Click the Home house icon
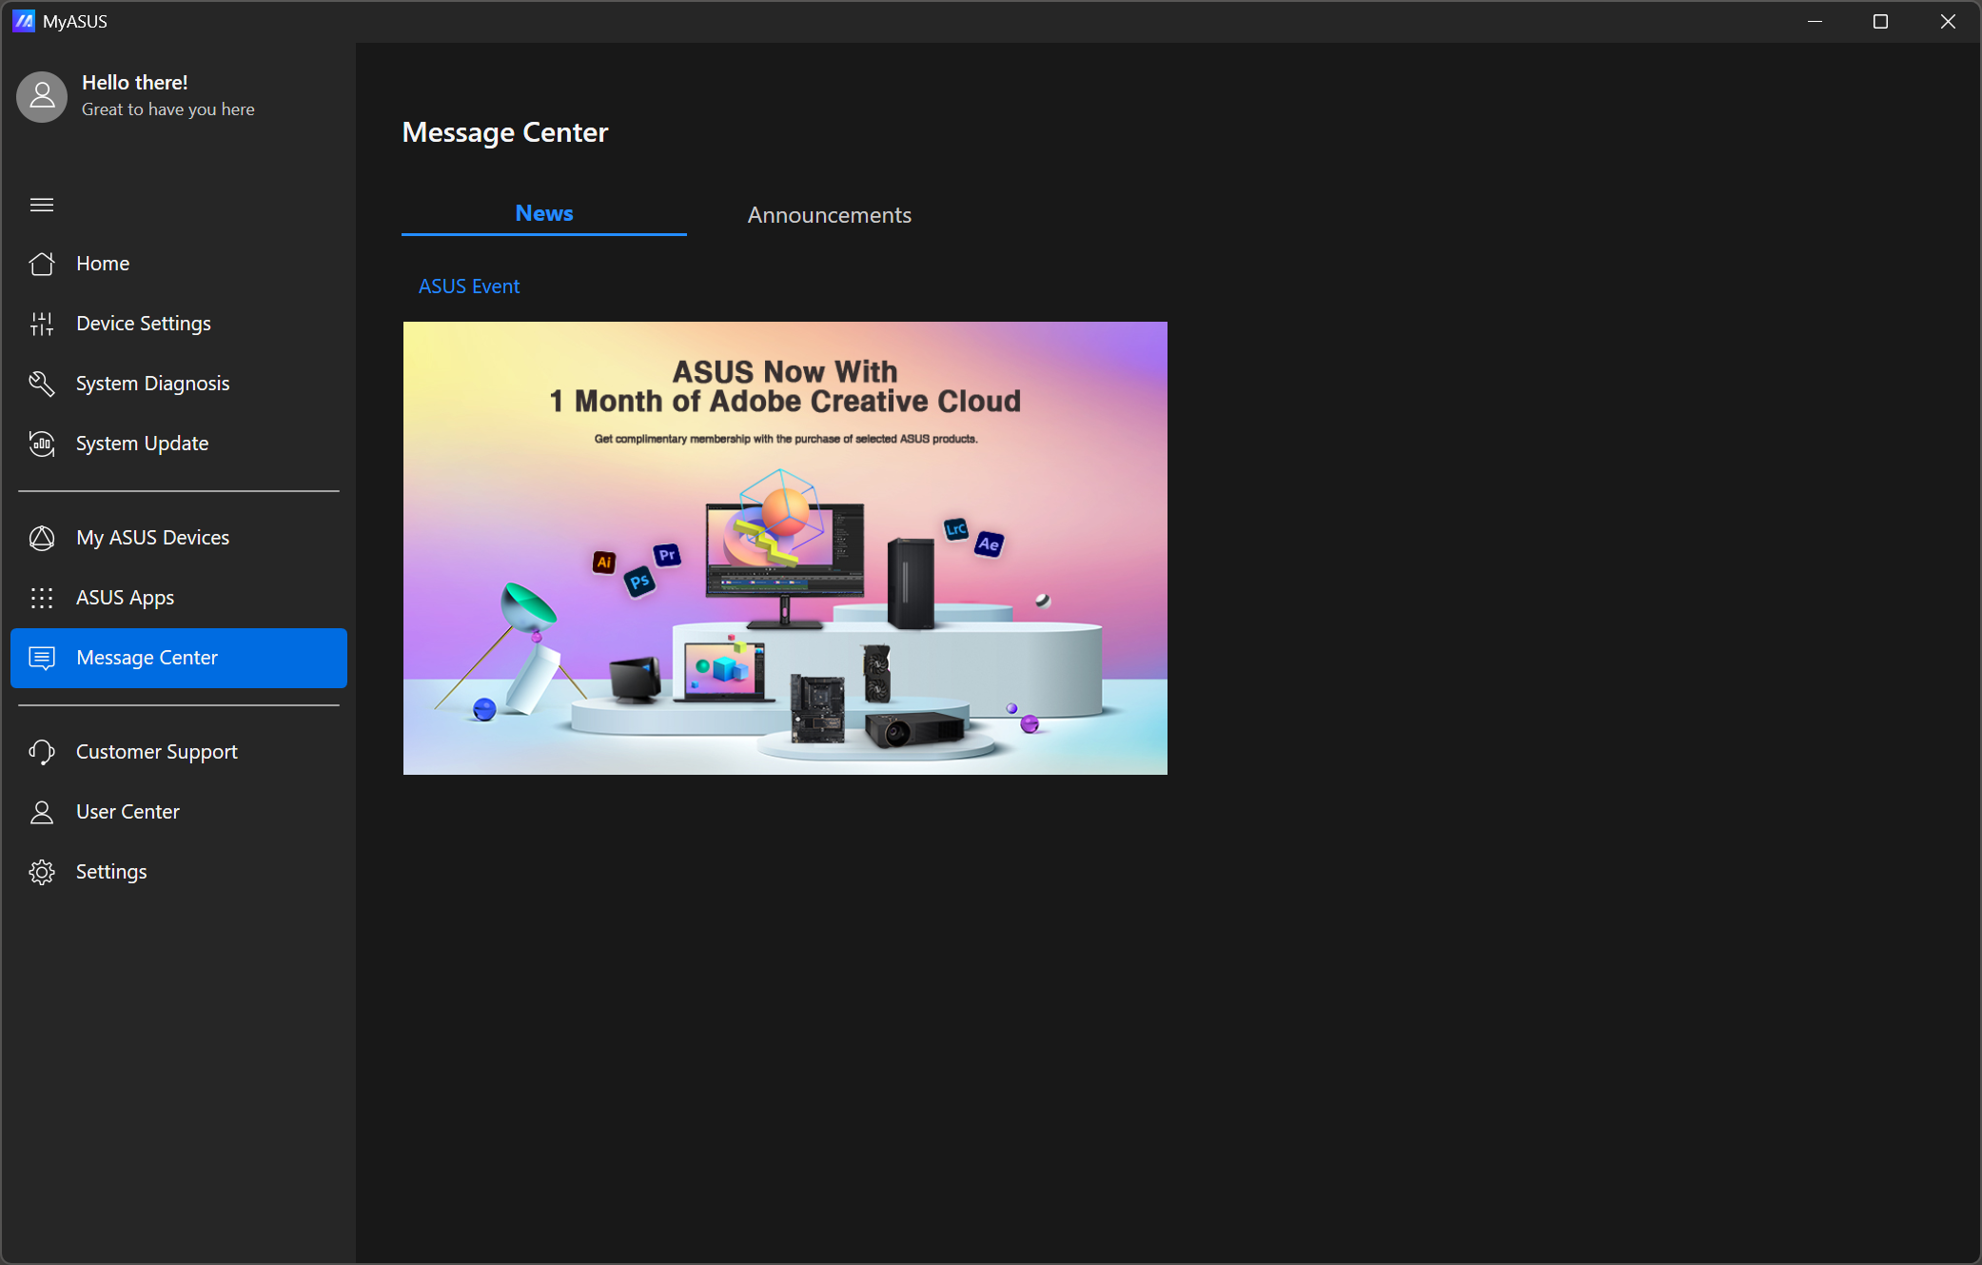1982x1265 pixels. click(42, 264)
